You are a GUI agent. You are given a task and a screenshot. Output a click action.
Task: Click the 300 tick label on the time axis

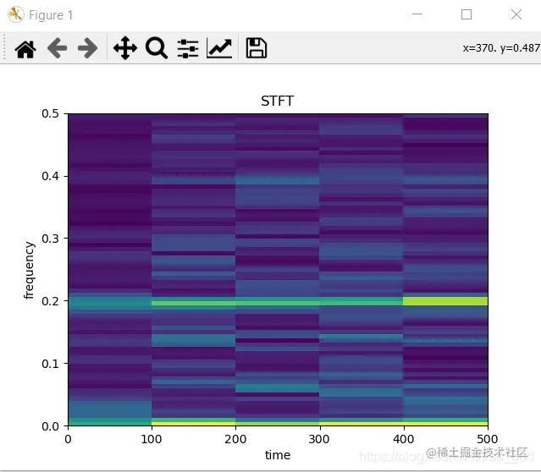click(319, 439)
